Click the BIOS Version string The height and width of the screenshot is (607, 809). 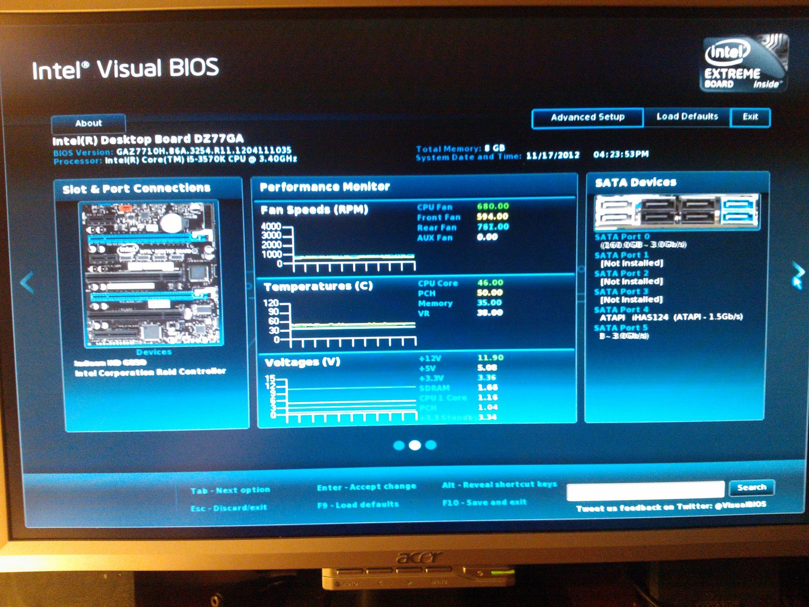[172, 152]
